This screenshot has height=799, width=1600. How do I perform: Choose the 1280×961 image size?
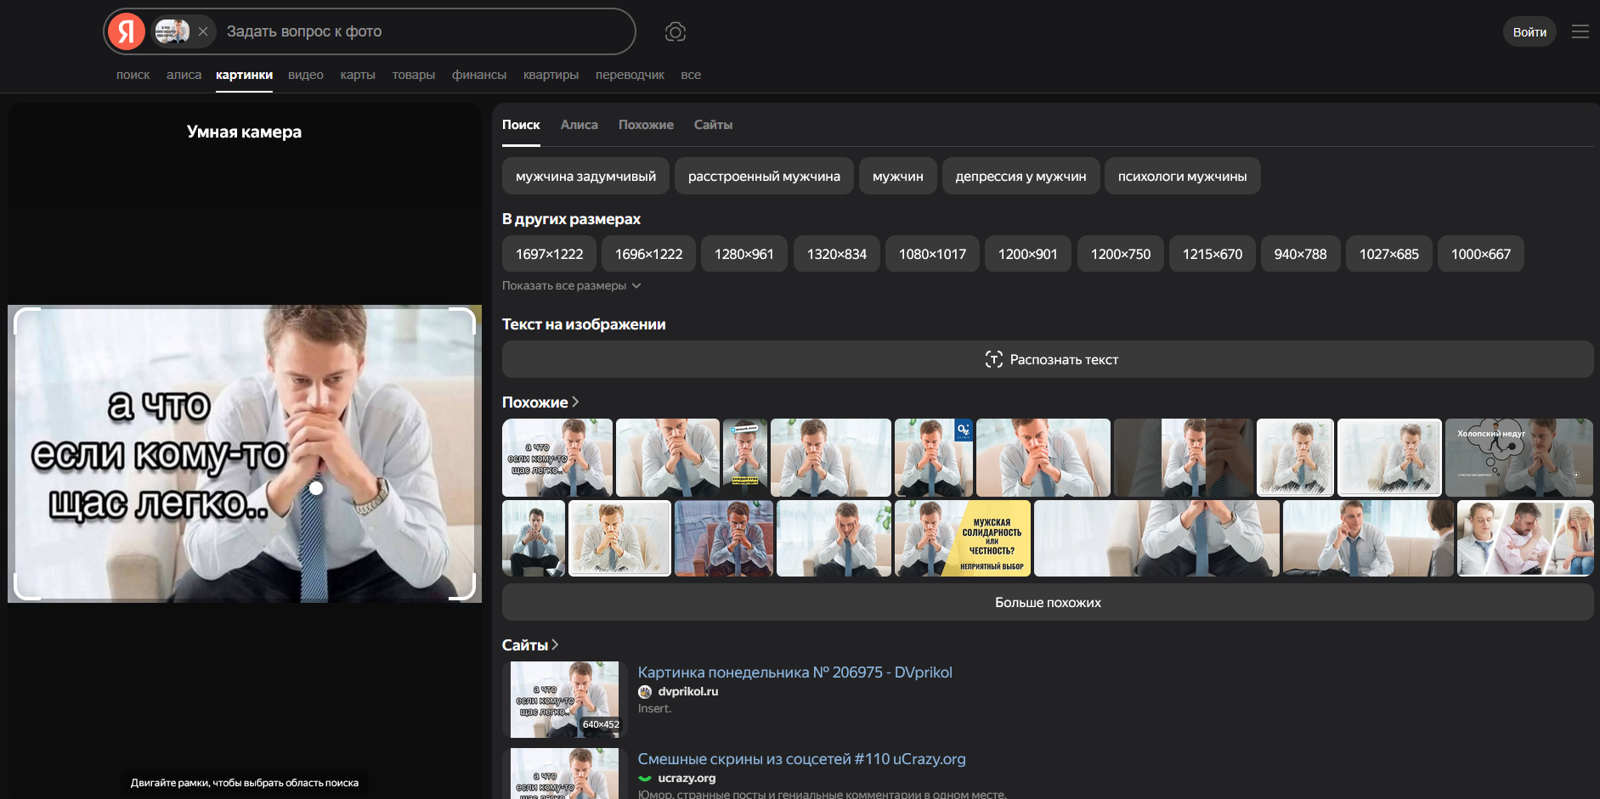[744, 254]
